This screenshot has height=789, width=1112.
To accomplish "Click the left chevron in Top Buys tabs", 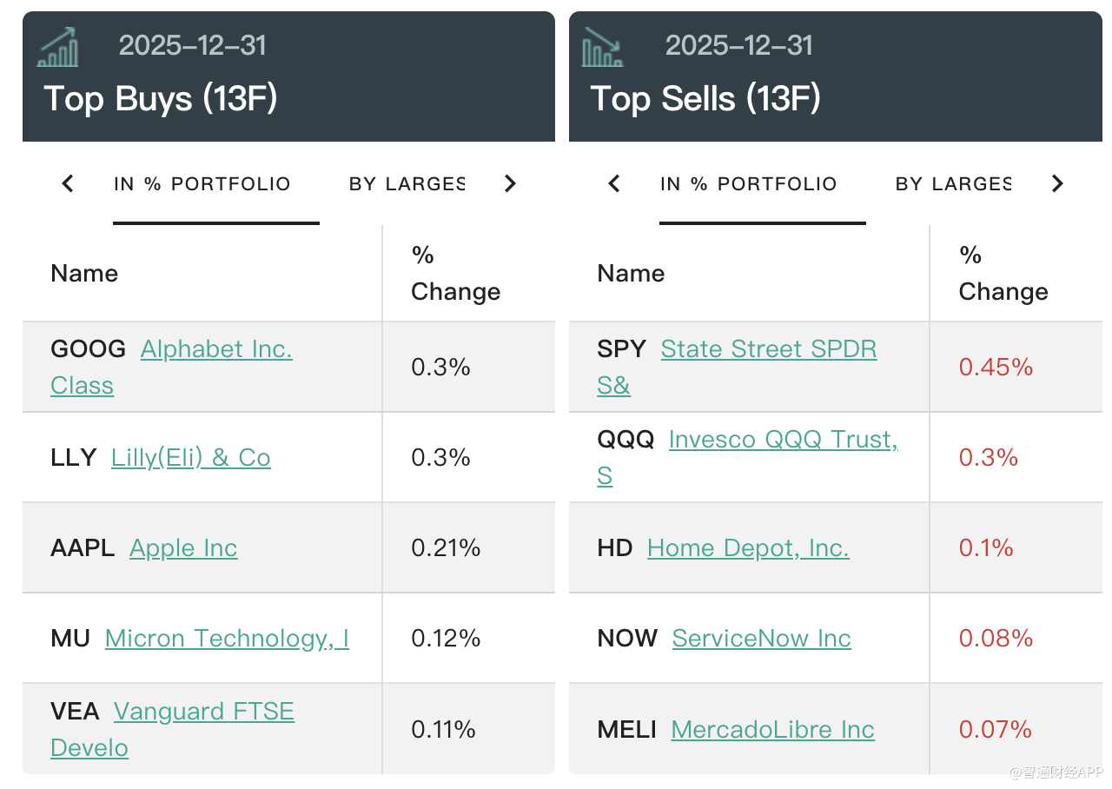I will (68, 183).
